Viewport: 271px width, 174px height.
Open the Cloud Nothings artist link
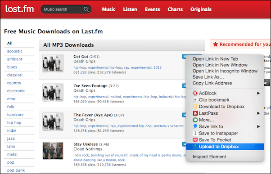coord(88,149)
